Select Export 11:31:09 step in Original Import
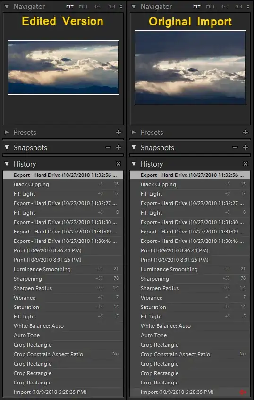The image size is (254, 400). (x=190, y=232)
